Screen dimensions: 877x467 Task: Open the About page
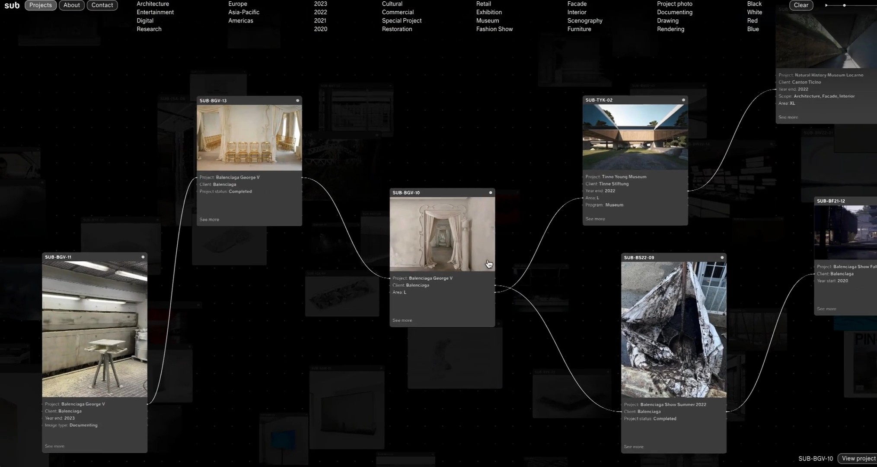click(71, 5)
